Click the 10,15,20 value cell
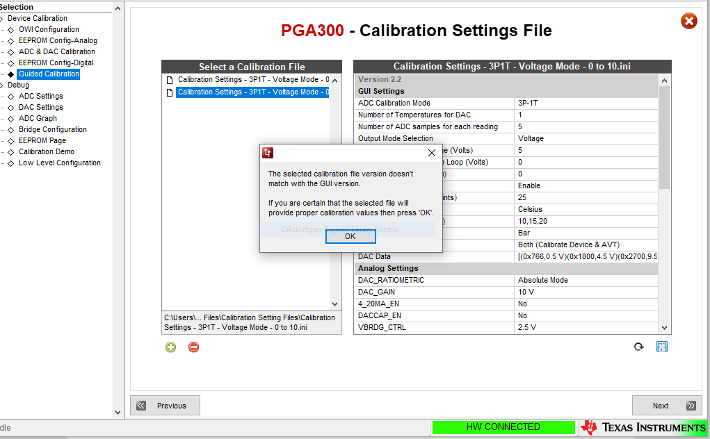The width and height of the screenshot is (710, 439). click(x=586, y=221)
